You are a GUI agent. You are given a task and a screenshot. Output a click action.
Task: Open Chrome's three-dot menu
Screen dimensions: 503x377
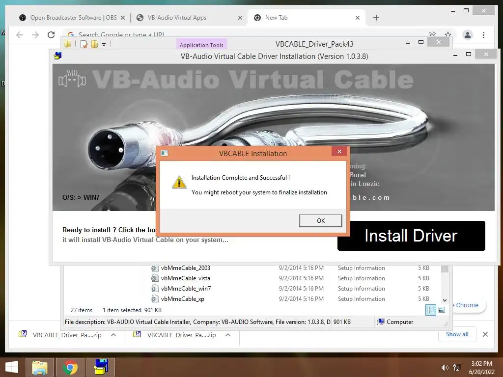(x=483, y=35)
